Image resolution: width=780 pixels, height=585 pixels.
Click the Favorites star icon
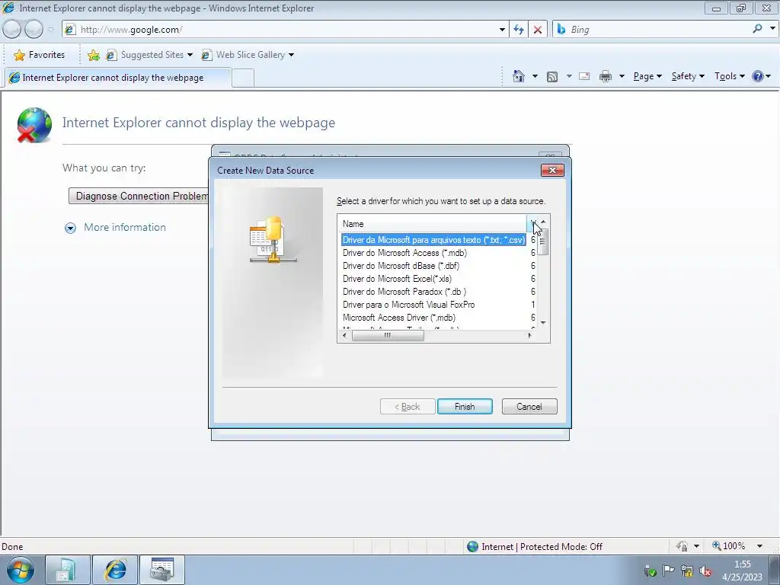tap(19, 55)
